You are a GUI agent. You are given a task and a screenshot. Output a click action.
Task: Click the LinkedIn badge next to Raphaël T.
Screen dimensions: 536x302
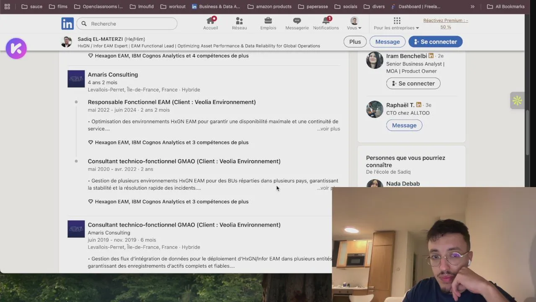tap(418, 105)
